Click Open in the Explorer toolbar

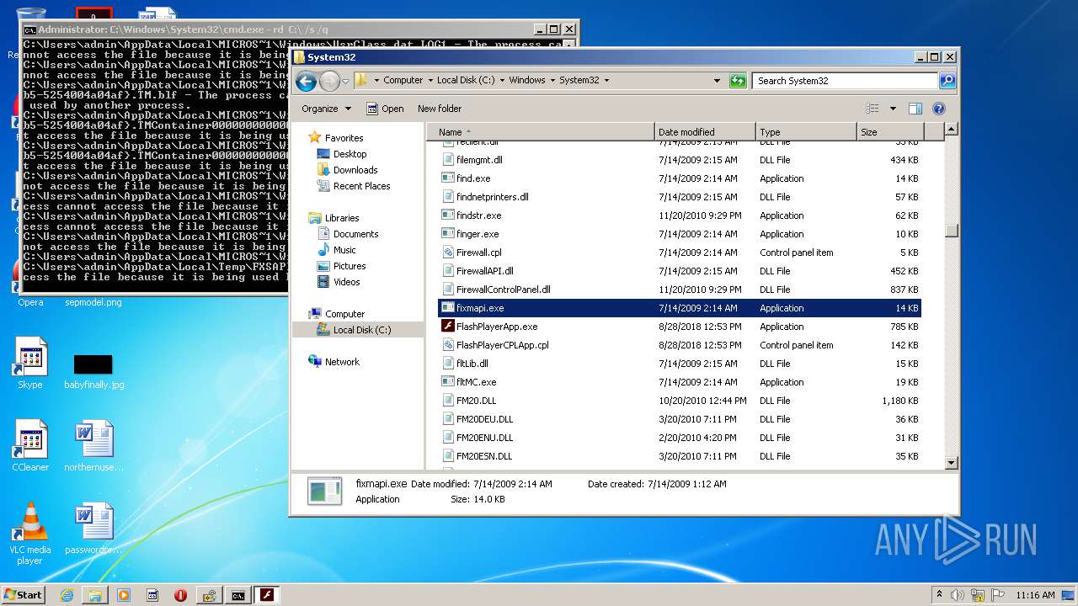pos(385,109)
